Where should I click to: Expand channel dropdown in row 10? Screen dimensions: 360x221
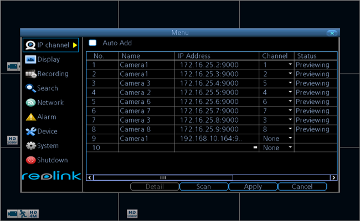pyautogui.click(x=290, y=148)
